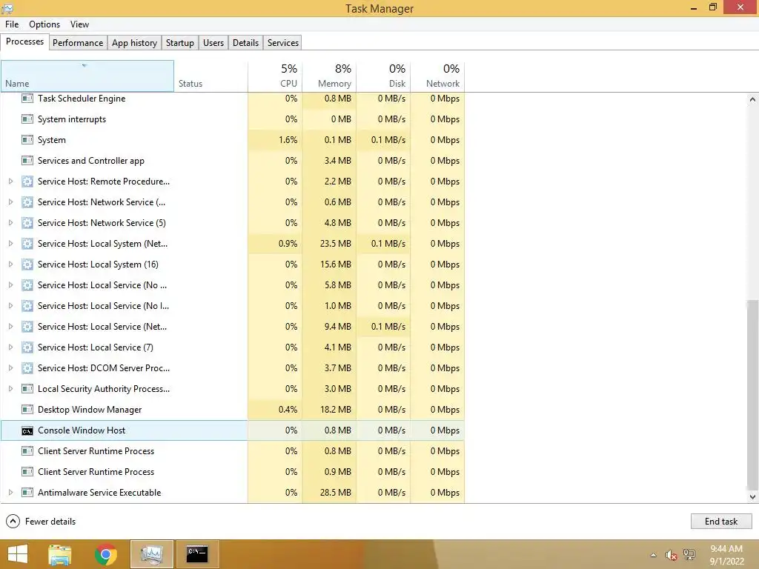Switch to the Services tab
The image size is (759, 569).
[x=282, y=42]
